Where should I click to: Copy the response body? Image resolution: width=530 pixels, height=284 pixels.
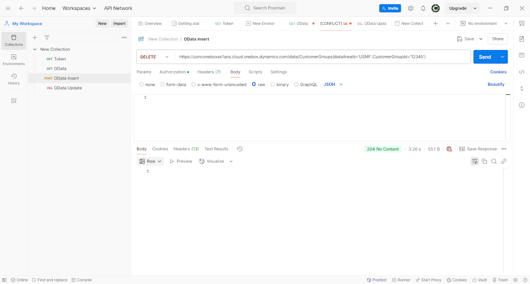click(x=484, y=161)
